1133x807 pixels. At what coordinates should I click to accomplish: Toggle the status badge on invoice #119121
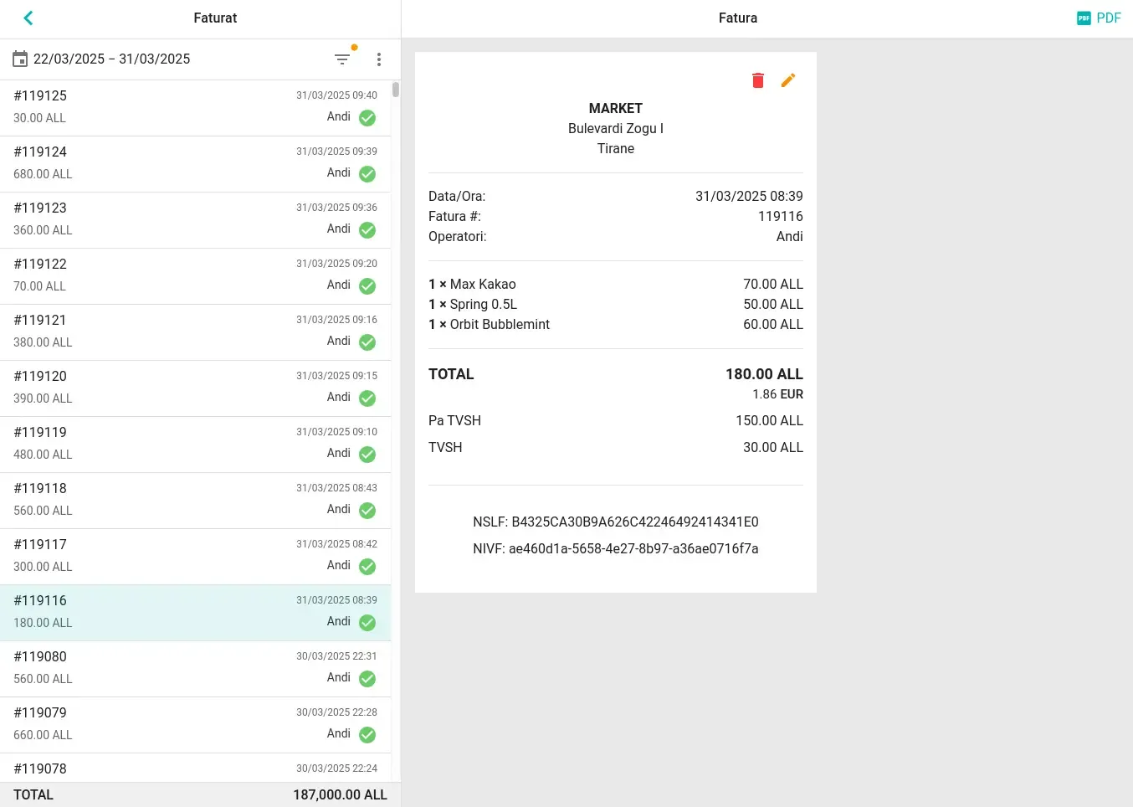point(367,342)
